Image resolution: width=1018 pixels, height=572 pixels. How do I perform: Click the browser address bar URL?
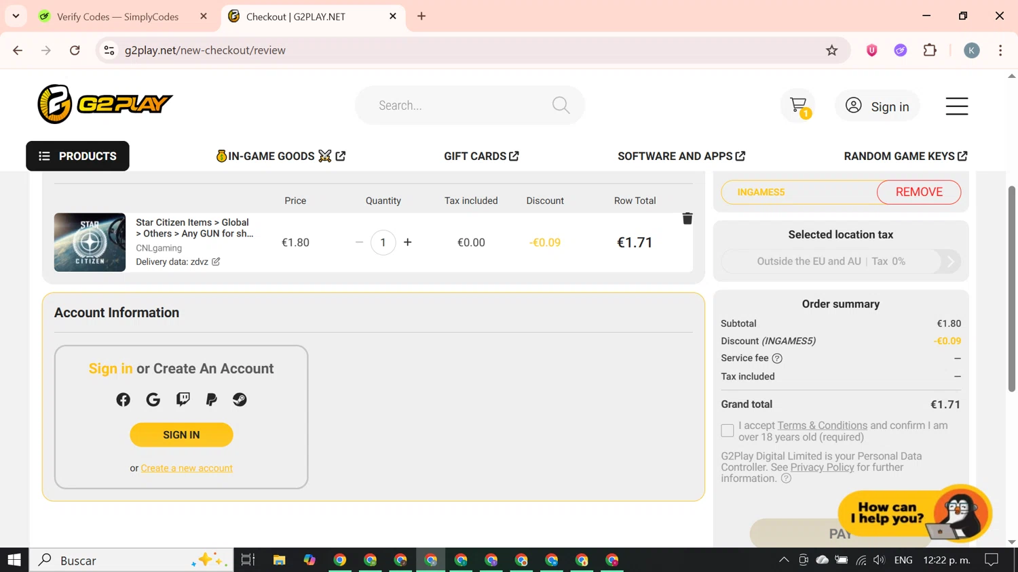(205, 50)
